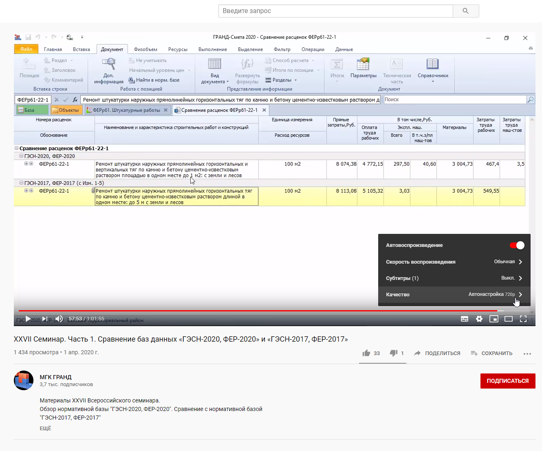Open the Операции ribbon tab

(x=313, y=49)
